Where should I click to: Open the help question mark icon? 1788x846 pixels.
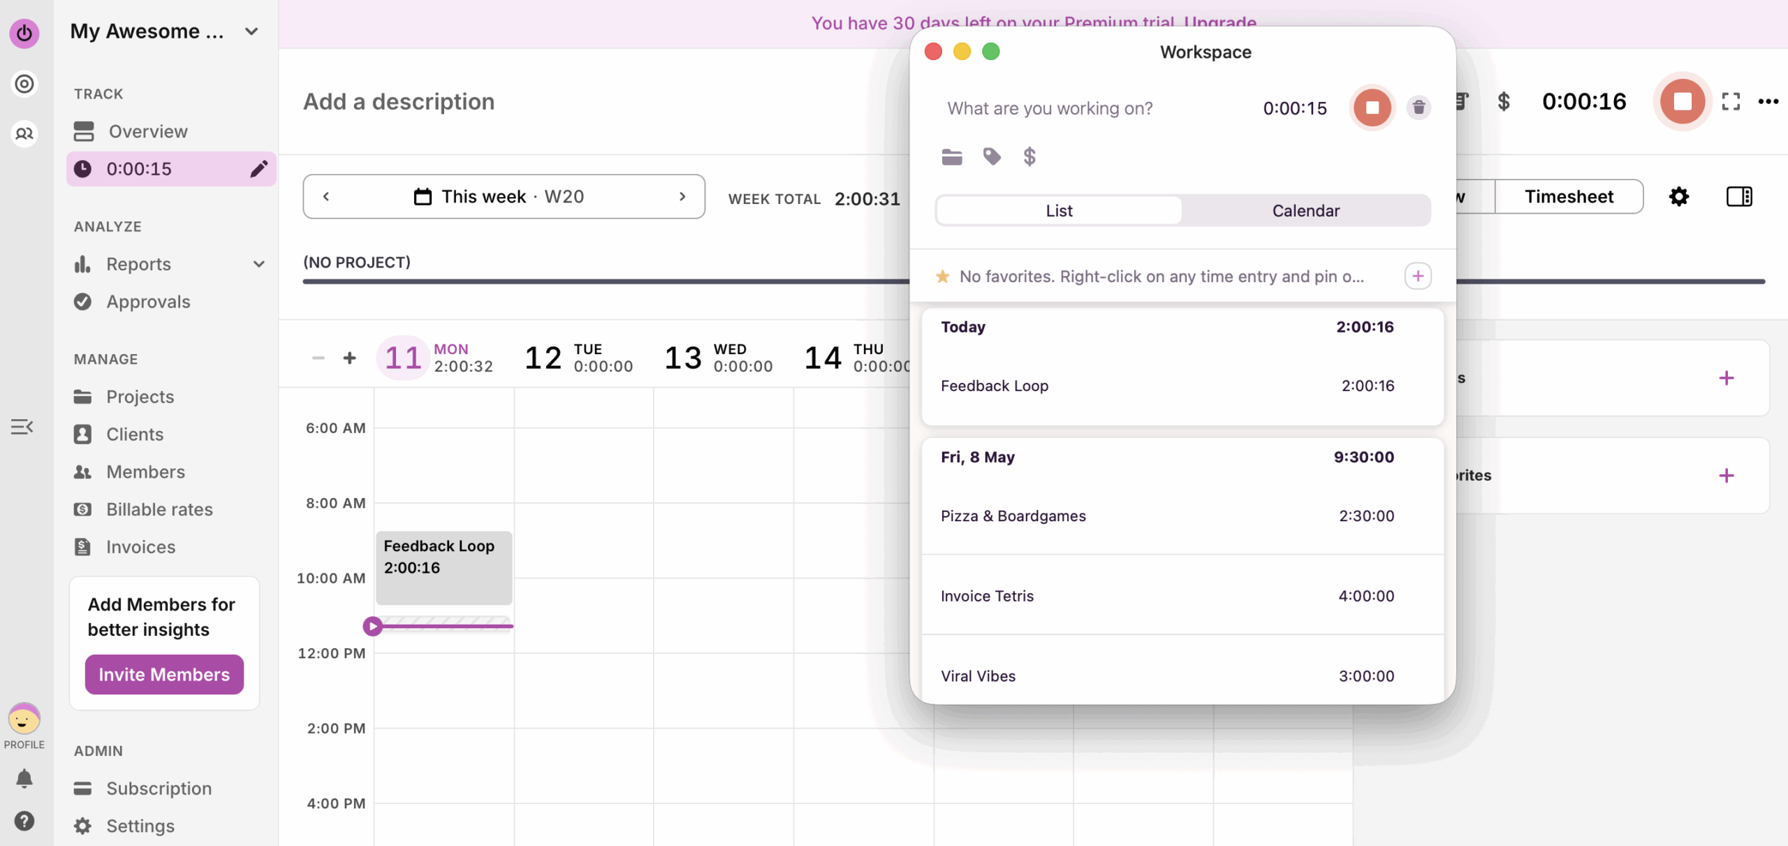click(24, 821)
